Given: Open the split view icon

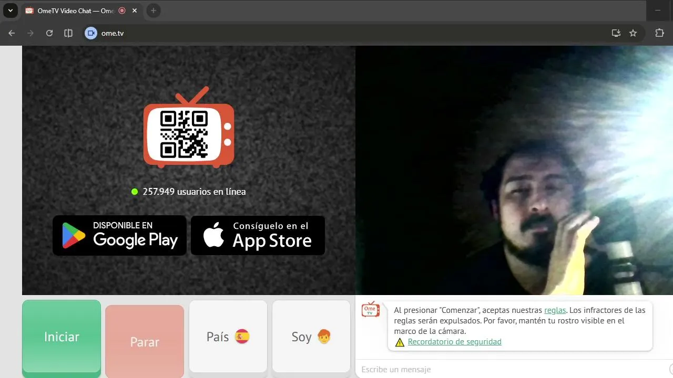Looking at the screenshot, I should [x=68, y=33].
